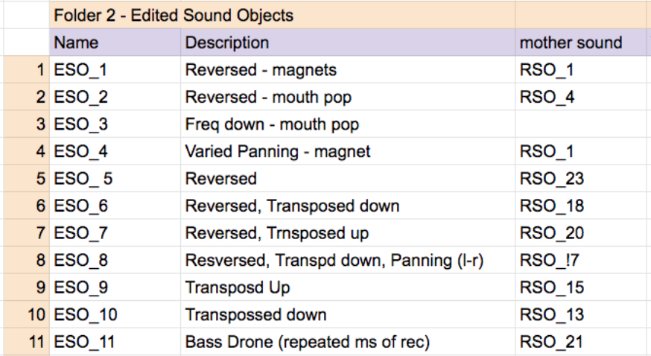The image size is (651, 356).
Task: Select the "Reversed, Transposed down" description cell
Action: click(x=347, y=206)
